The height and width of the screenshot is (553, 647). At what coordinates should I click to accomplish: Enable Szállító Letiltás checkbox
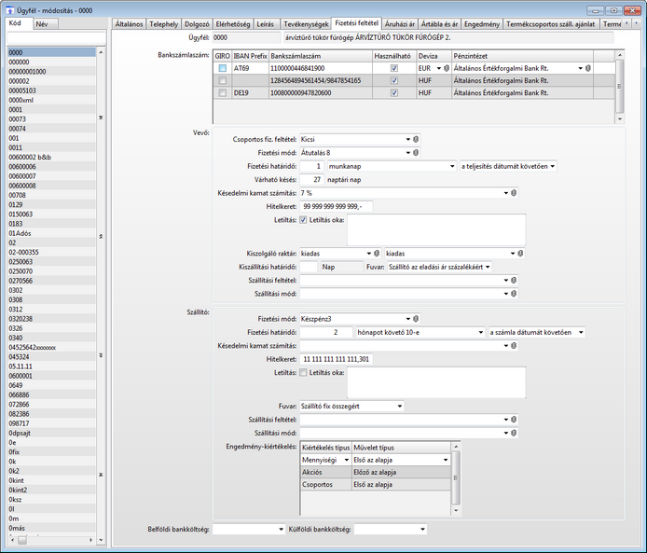[x=304, y=372]
